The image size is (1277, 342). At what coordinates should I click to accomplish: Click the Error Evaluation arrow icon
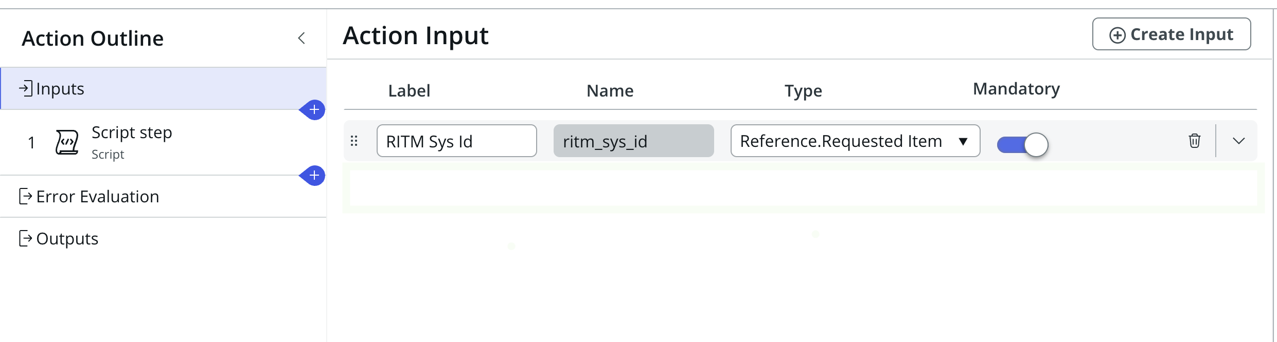26,196
